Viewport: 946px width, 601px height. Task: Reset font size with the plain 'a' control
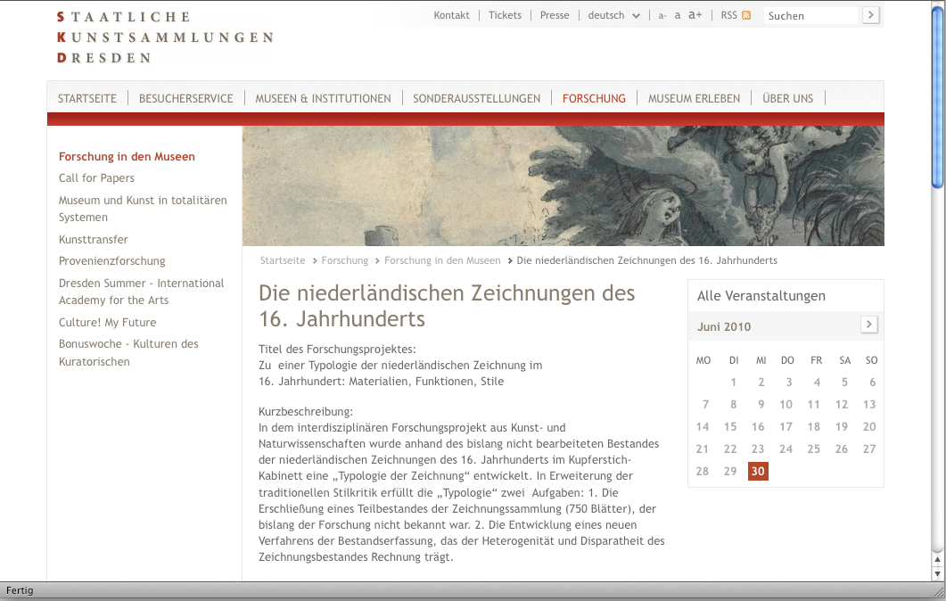(x=678, y=15)
